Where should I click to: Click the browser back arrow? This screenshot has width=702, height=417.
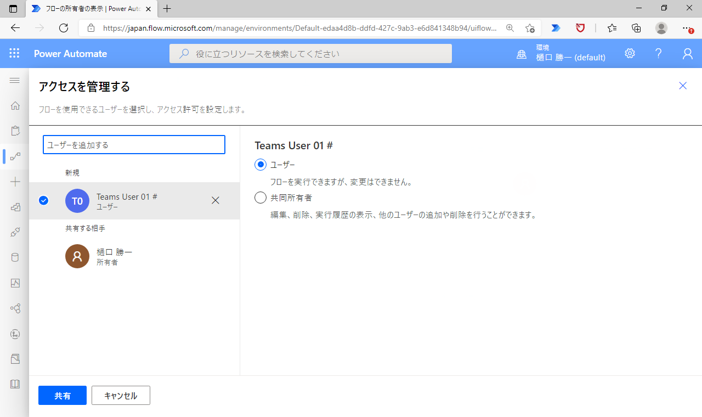click(x=15, y=28)
